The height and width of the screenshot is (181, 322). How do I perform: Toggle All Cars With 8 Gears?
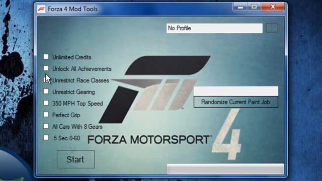pos(46,126)
